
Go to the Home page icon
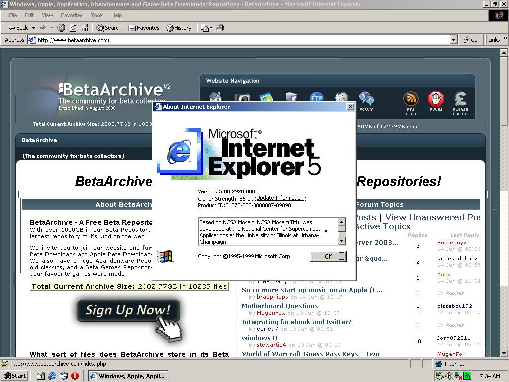(x=85, y=28)
